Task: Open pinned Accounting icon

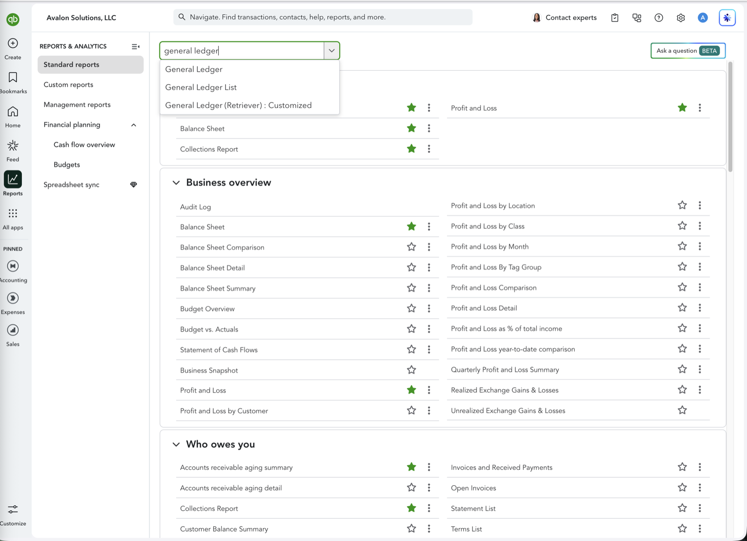Action: 13,266
